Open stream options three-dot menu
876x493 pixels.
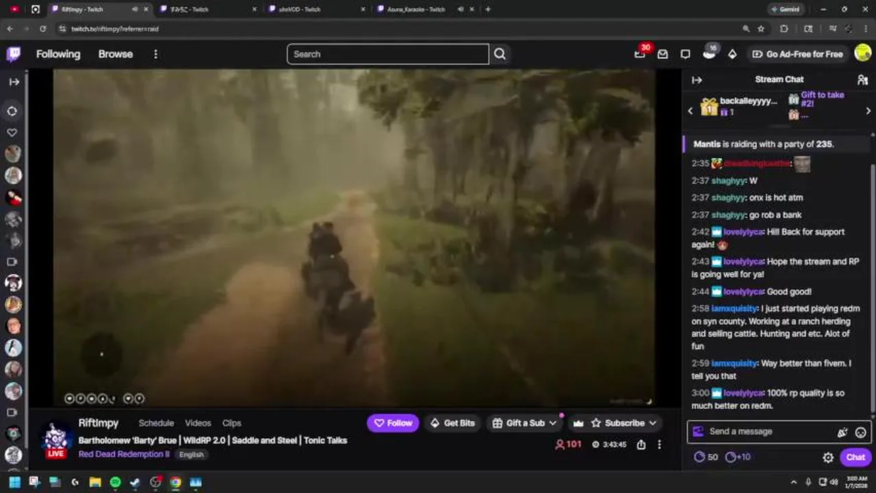659,444
